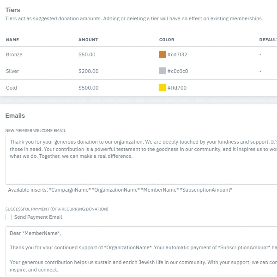Sort tiers by the Amount column header
This screenshot has height=277, width=277.
[88, 40]
